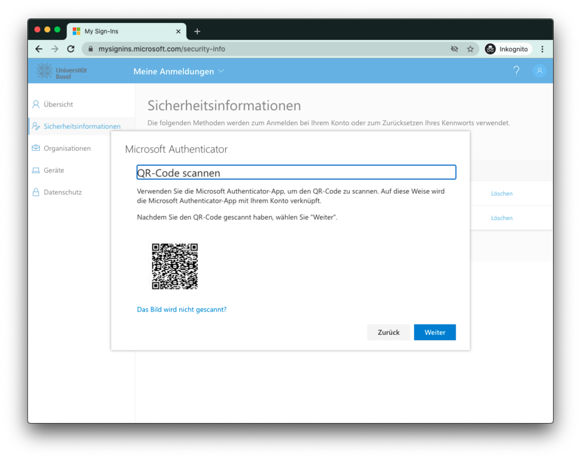
Task: Open a new browser tab
Action: tap(197, 31)
